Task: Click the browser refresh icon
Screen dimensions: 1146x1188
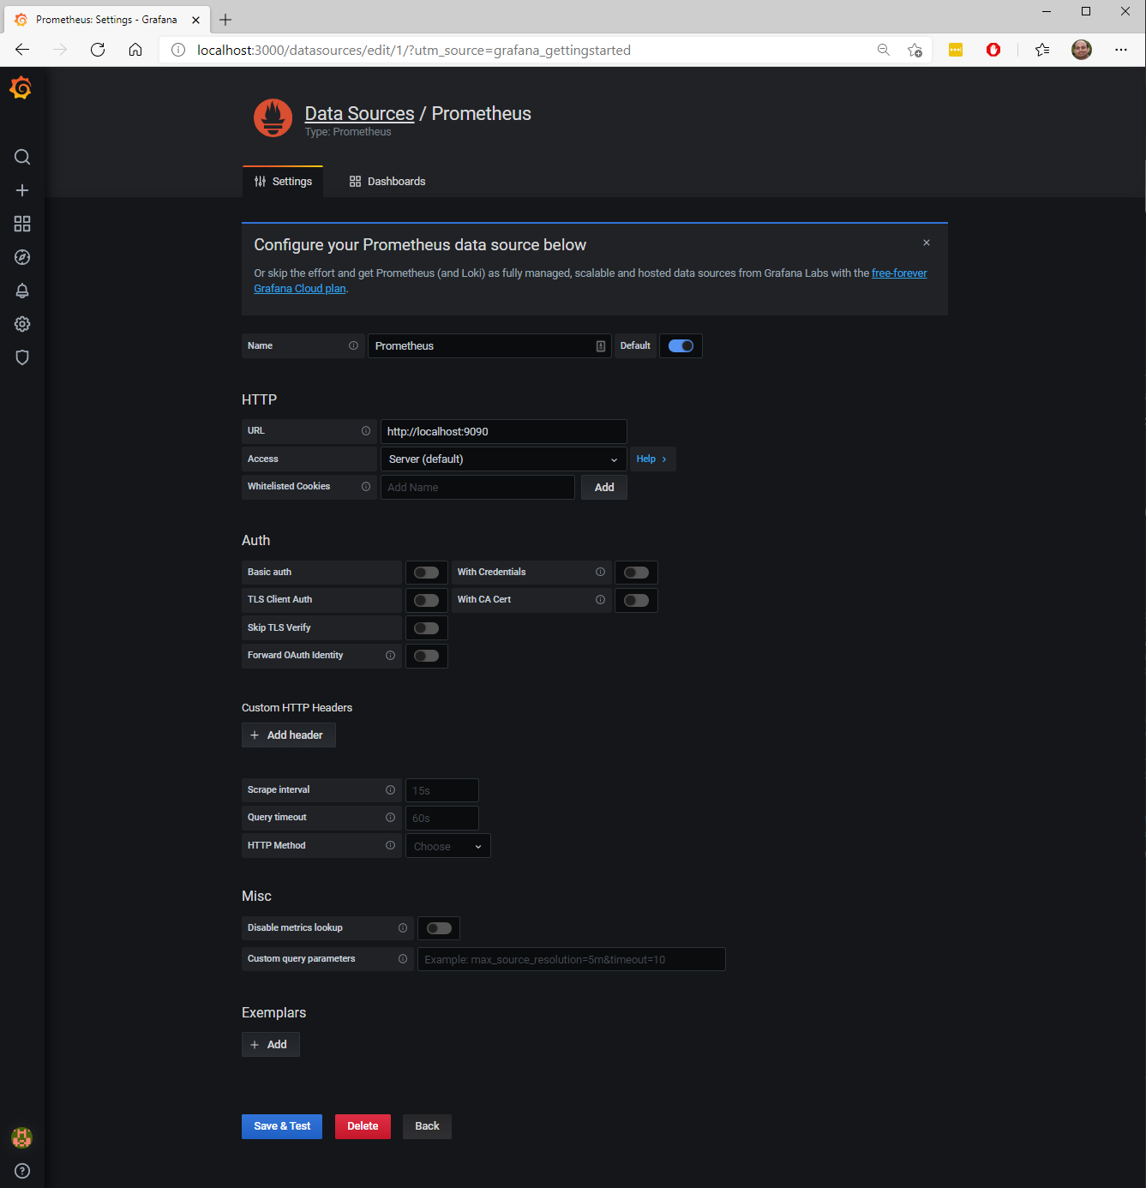Action: click(x=98, y=50)
